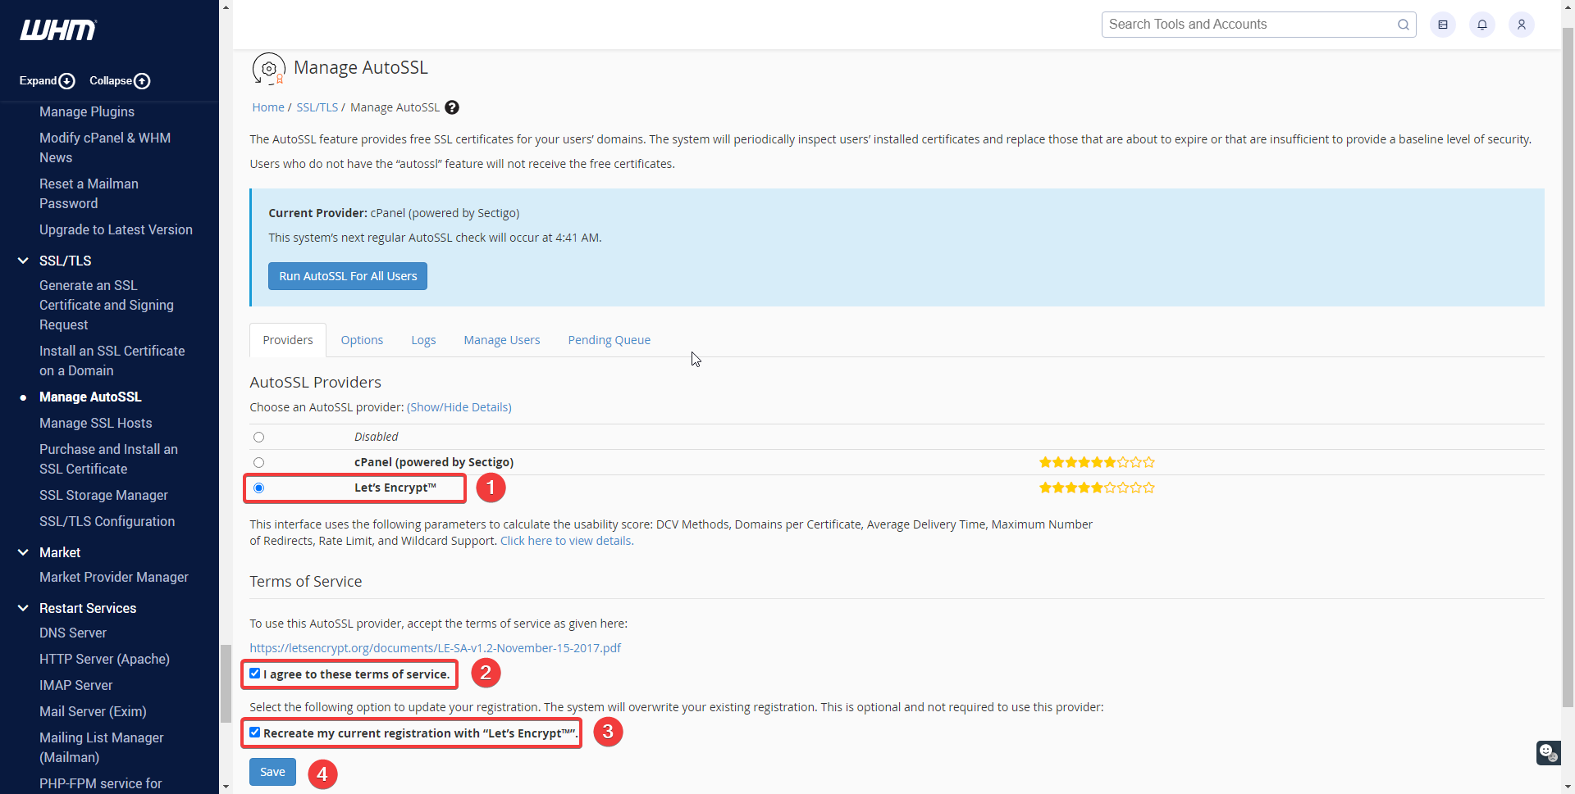This screenshot has height=794, width=1575.
Task: Toggle Recreate my current registration checkbox
Action: coord(255,733)
